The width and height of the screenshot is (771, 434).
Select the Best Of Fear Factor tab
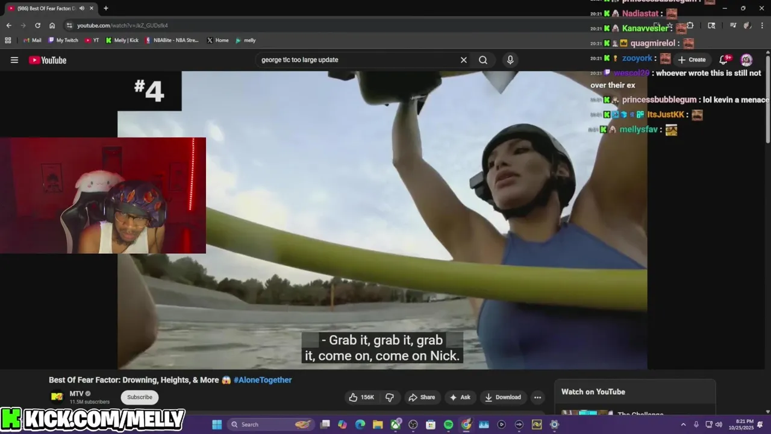click(x=51, y=8)
